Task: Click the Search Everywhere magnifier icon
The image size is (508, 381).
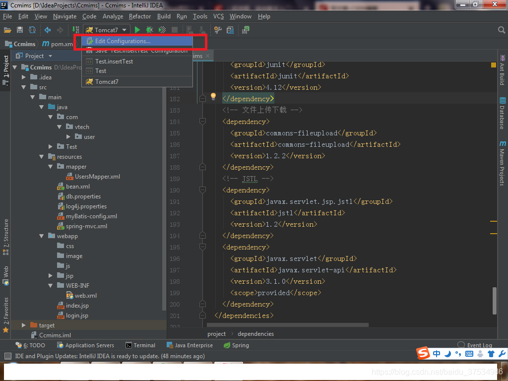Action: coord(501,30)
